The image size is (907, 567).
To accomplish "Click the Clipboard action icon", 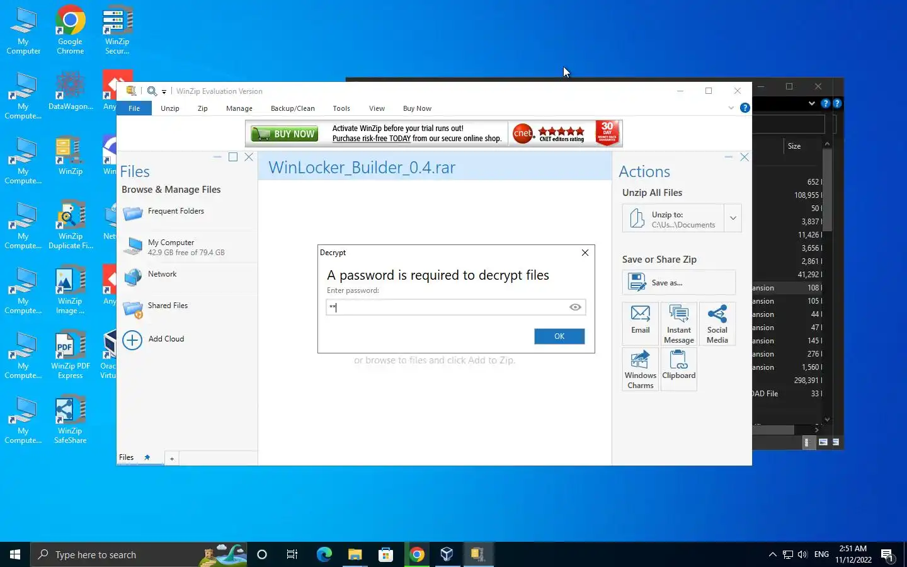I will pos(678,369).
